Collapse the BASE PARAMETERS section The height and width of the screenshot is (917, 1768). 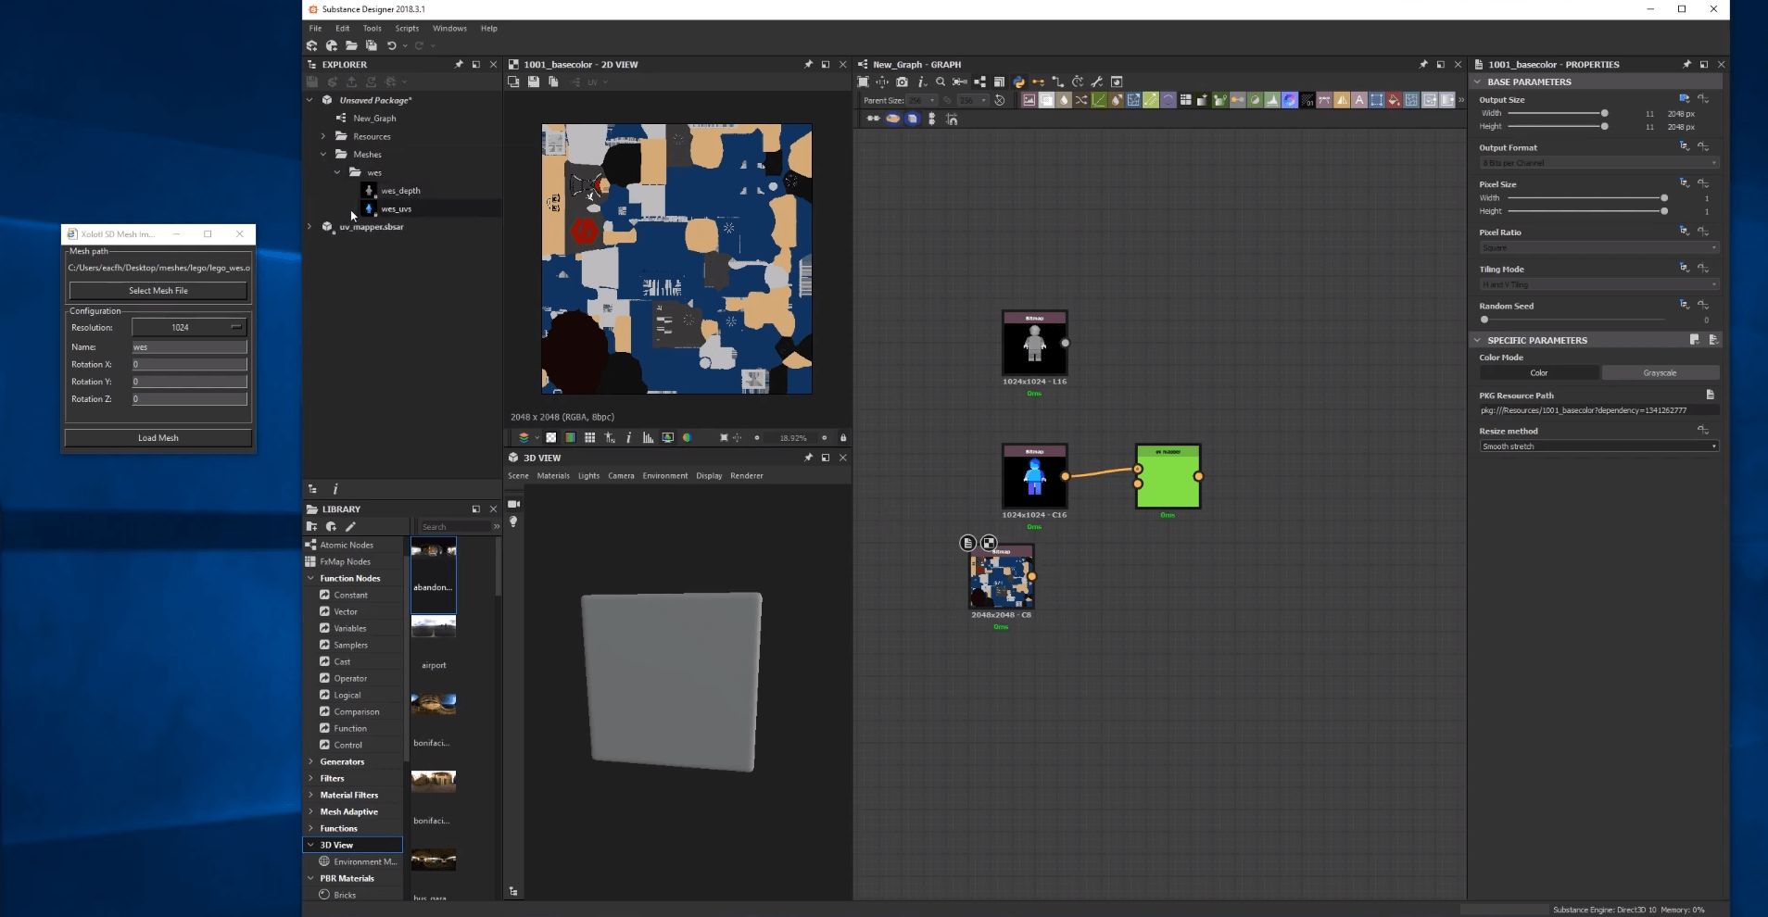tap(1477, 82)
